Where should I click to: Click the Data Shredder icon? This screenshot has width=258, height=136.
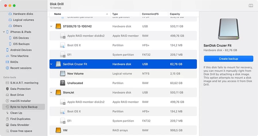(x=7, y=125)
